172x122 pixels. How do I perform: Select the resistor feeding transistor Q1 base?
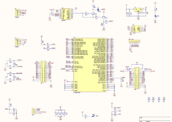point(87,14)
